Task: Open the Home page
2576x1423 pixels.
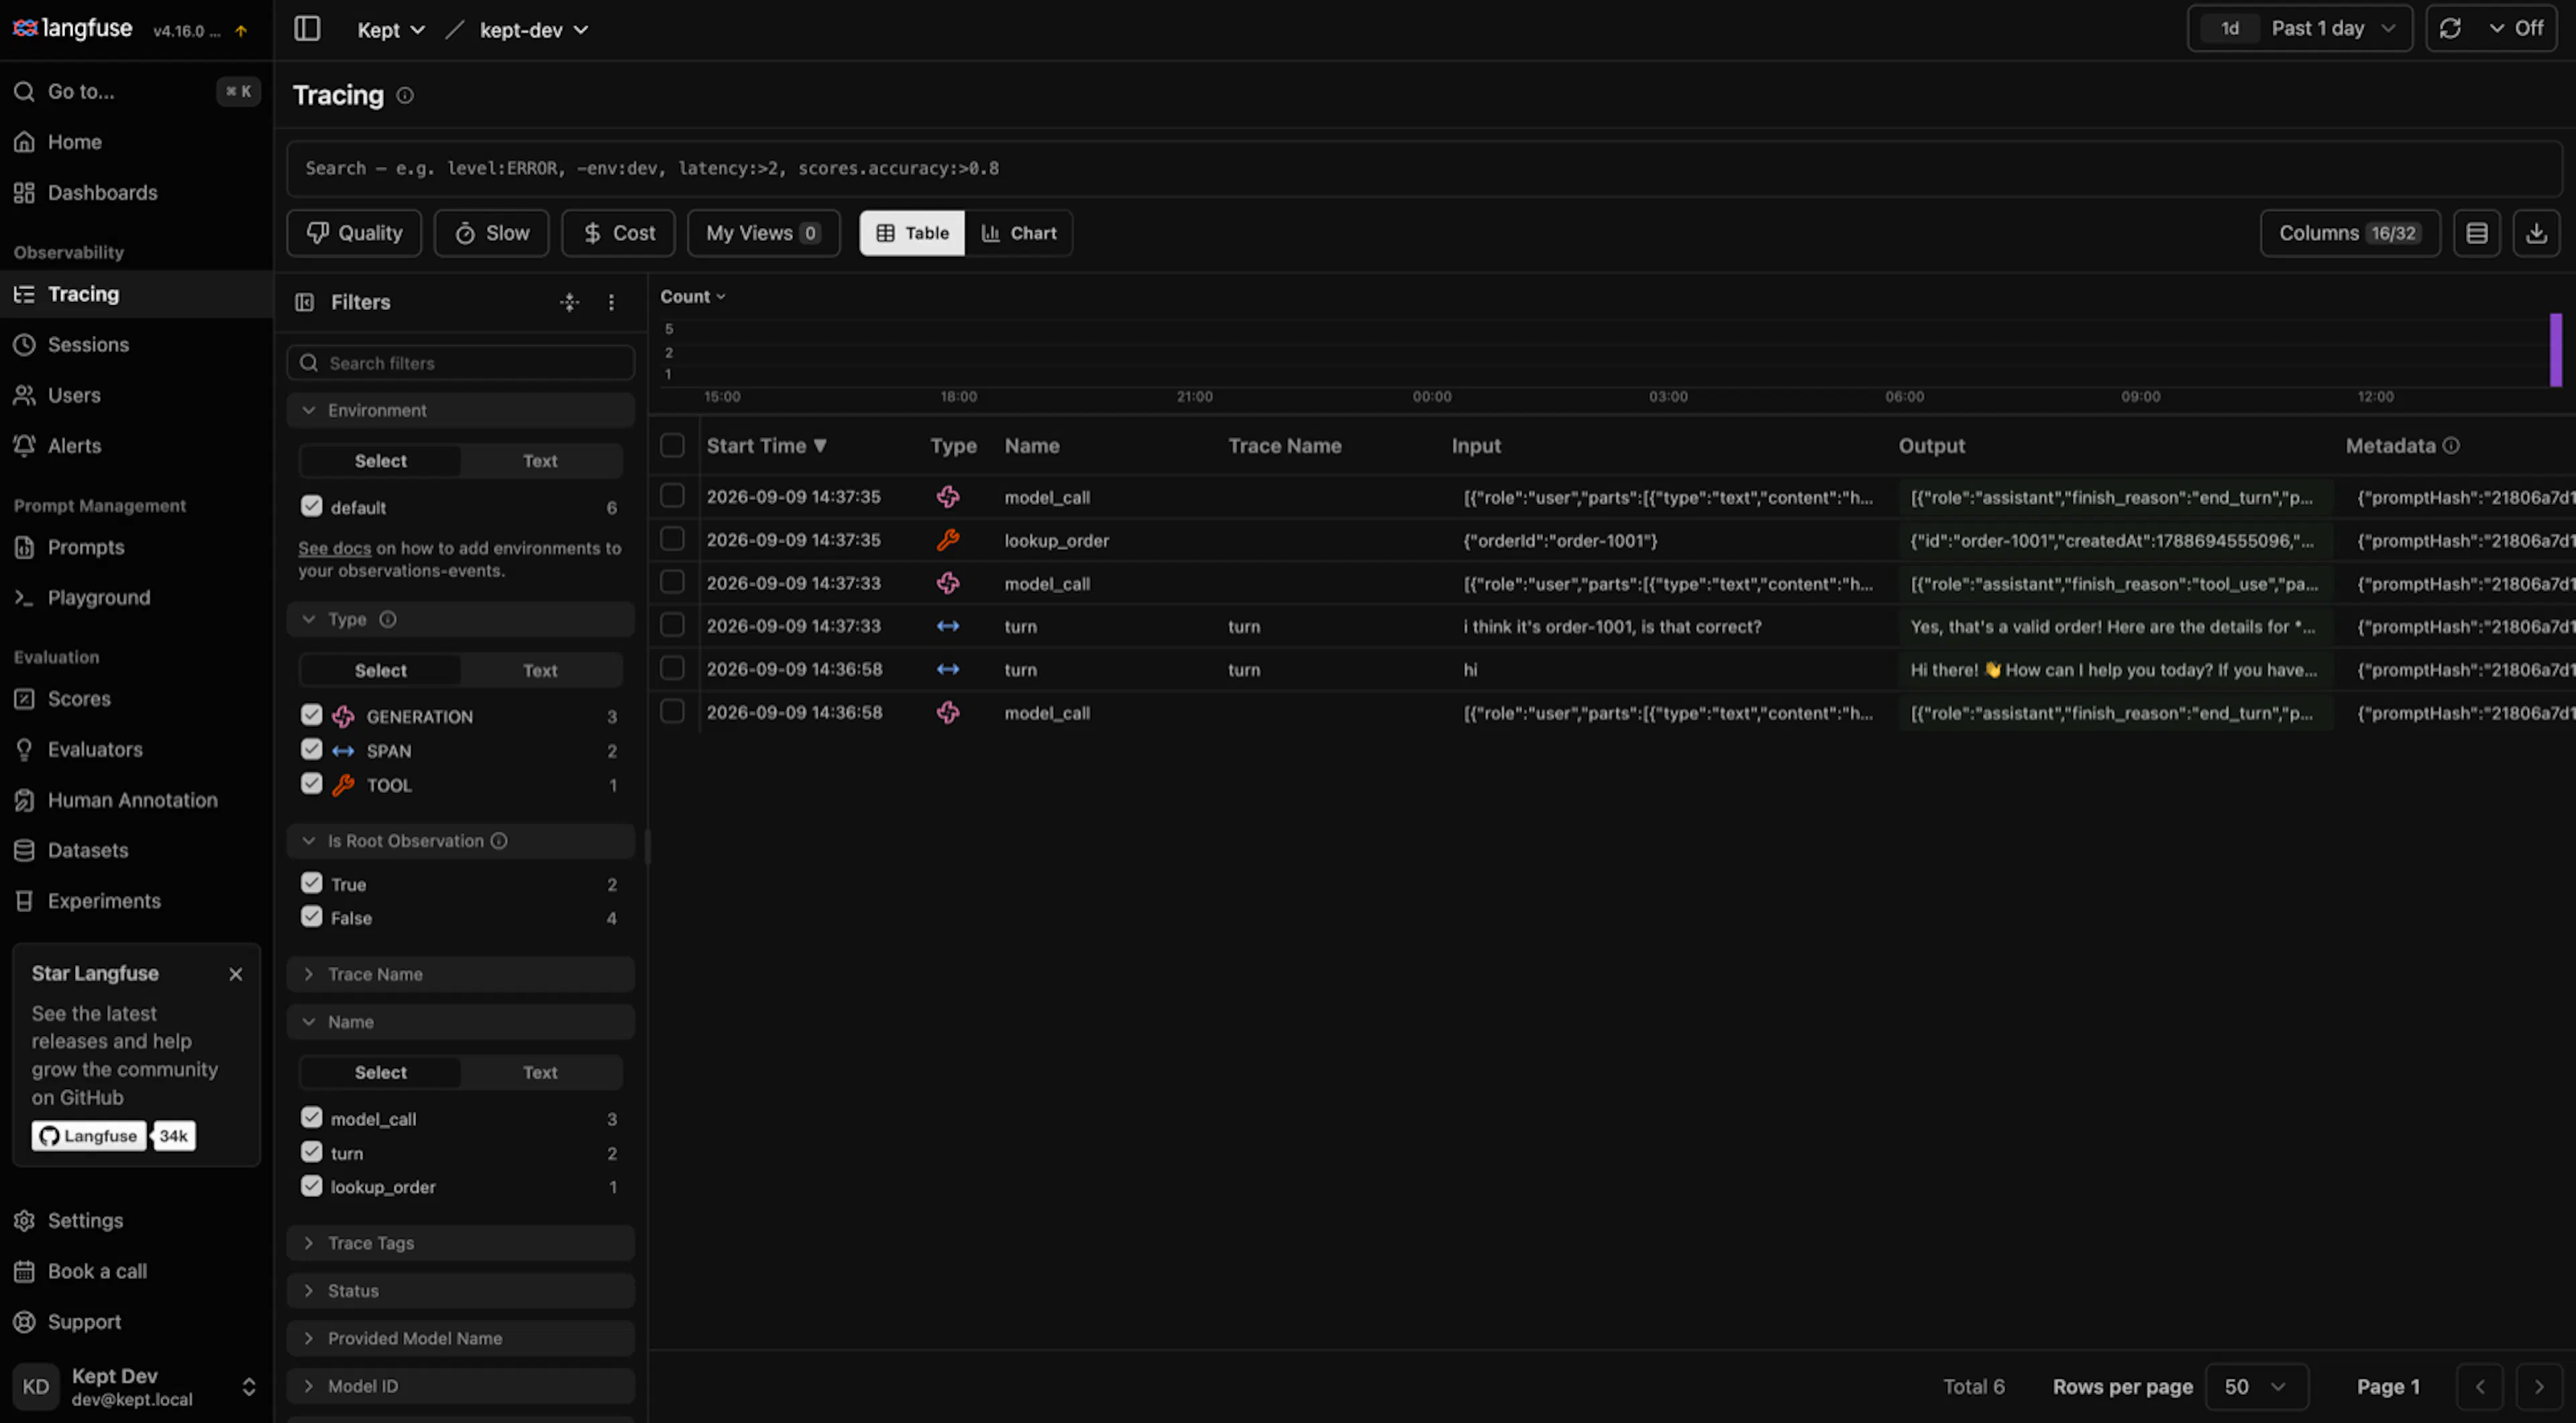Action: click(x=74, y=142)
